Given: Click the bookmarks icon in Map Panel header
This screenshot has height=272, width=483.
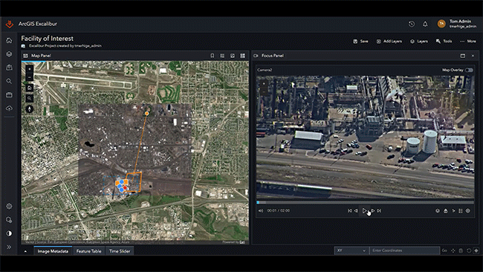Looking at the screenshot, I should pos(213,56).
